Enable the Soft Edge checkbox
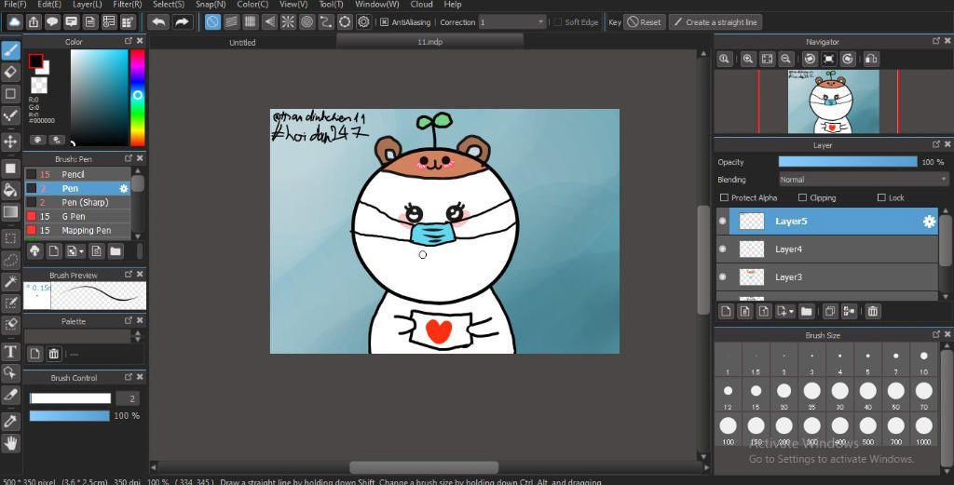The width and height of the screenshot is (954, 485). point(557,22)
